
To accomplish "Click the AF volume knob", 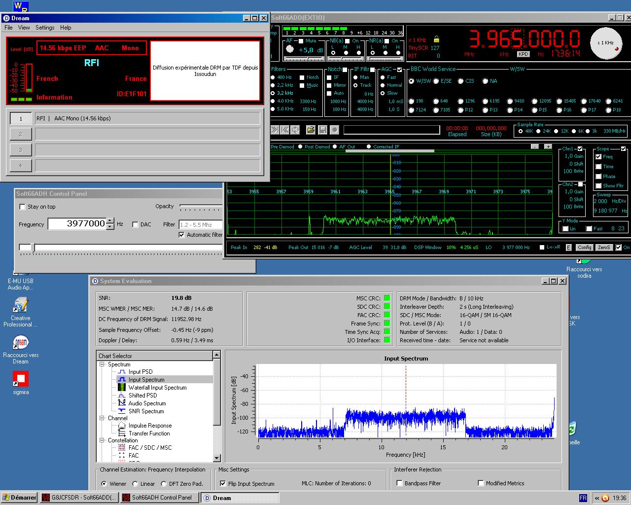I will pyautogui.click(x=290, y=49).
